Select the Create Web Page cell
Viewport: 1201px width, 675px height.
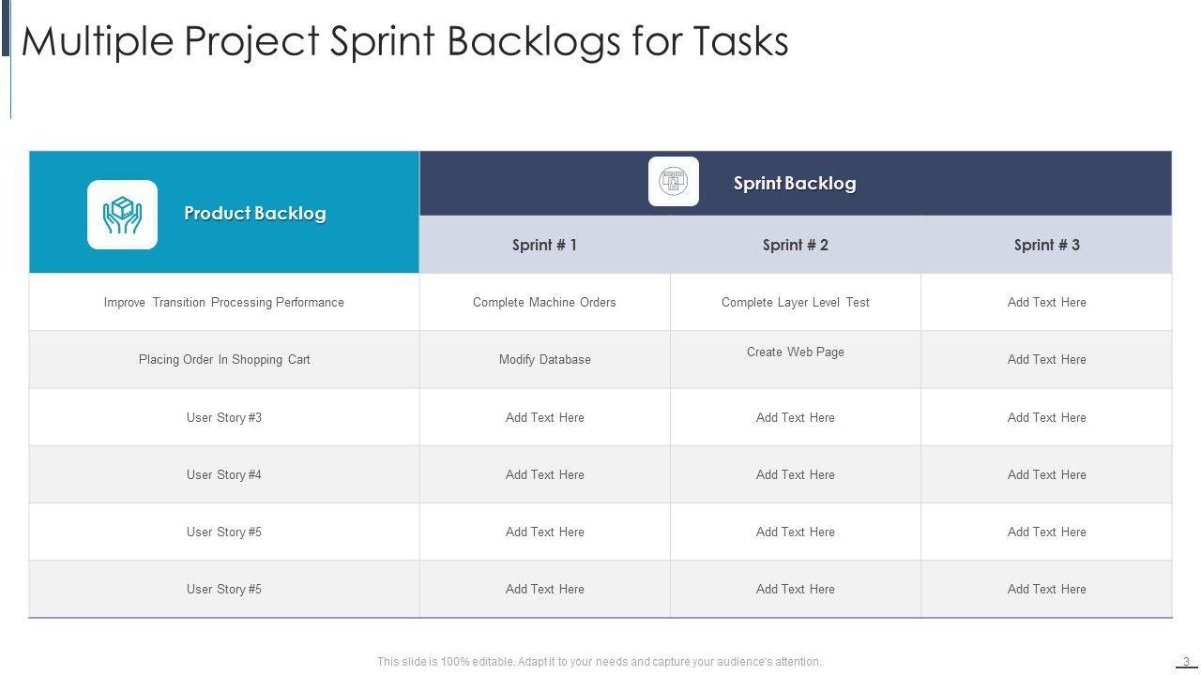pyautogui.click(x=795, y=352)
